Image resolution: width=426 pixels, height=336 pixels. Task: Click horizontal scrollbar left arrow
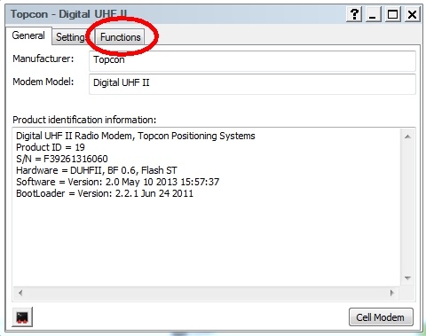(x=20, y=293)
